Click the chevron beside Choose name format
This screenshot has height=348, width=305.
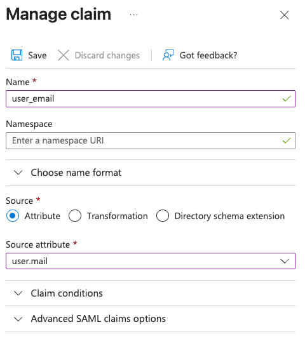(x=18, y=173)
